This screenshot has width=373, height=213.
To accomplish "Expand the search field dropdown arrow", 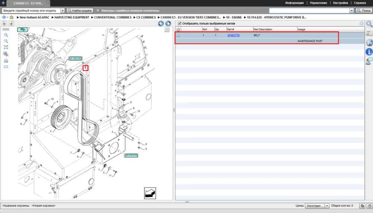I will tap(352, 10).
